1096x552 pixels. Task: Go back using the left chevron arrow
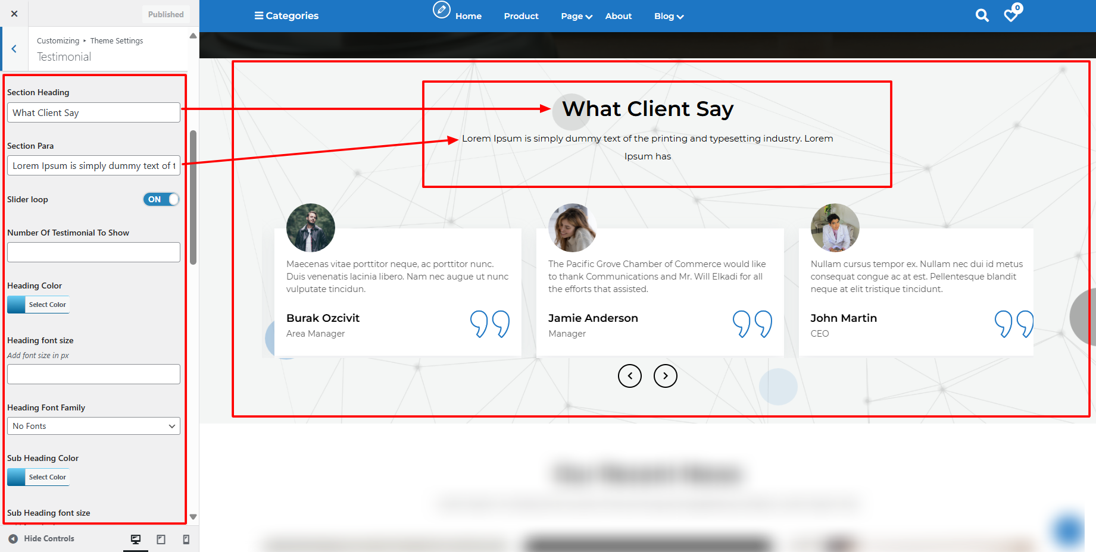tap(14, 49)
